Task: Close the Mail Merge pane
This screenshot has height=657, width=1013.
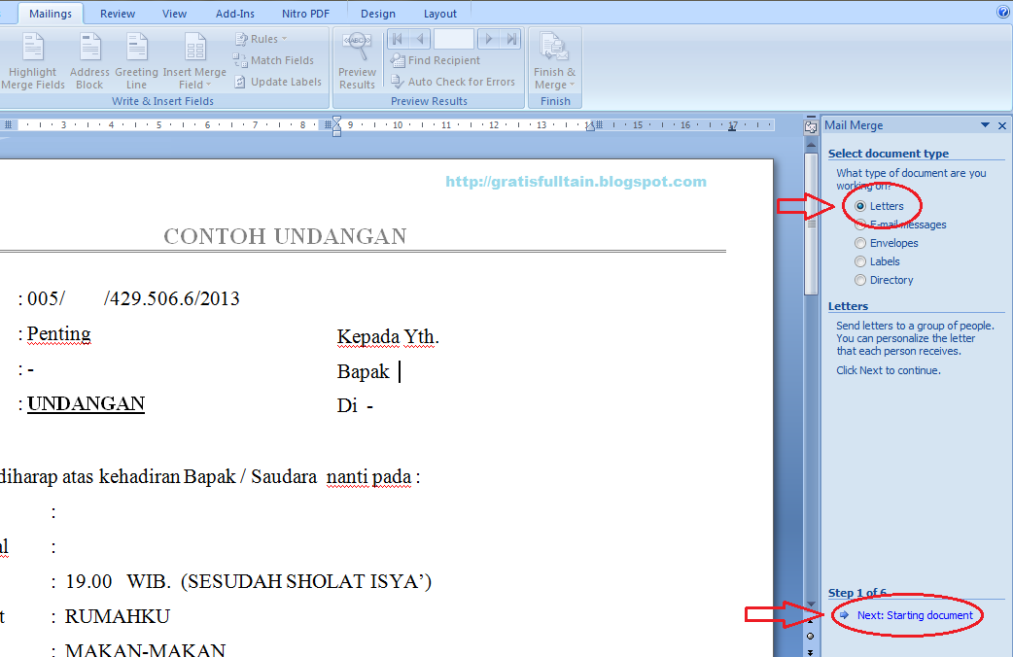Action: tap(1002, 125)
